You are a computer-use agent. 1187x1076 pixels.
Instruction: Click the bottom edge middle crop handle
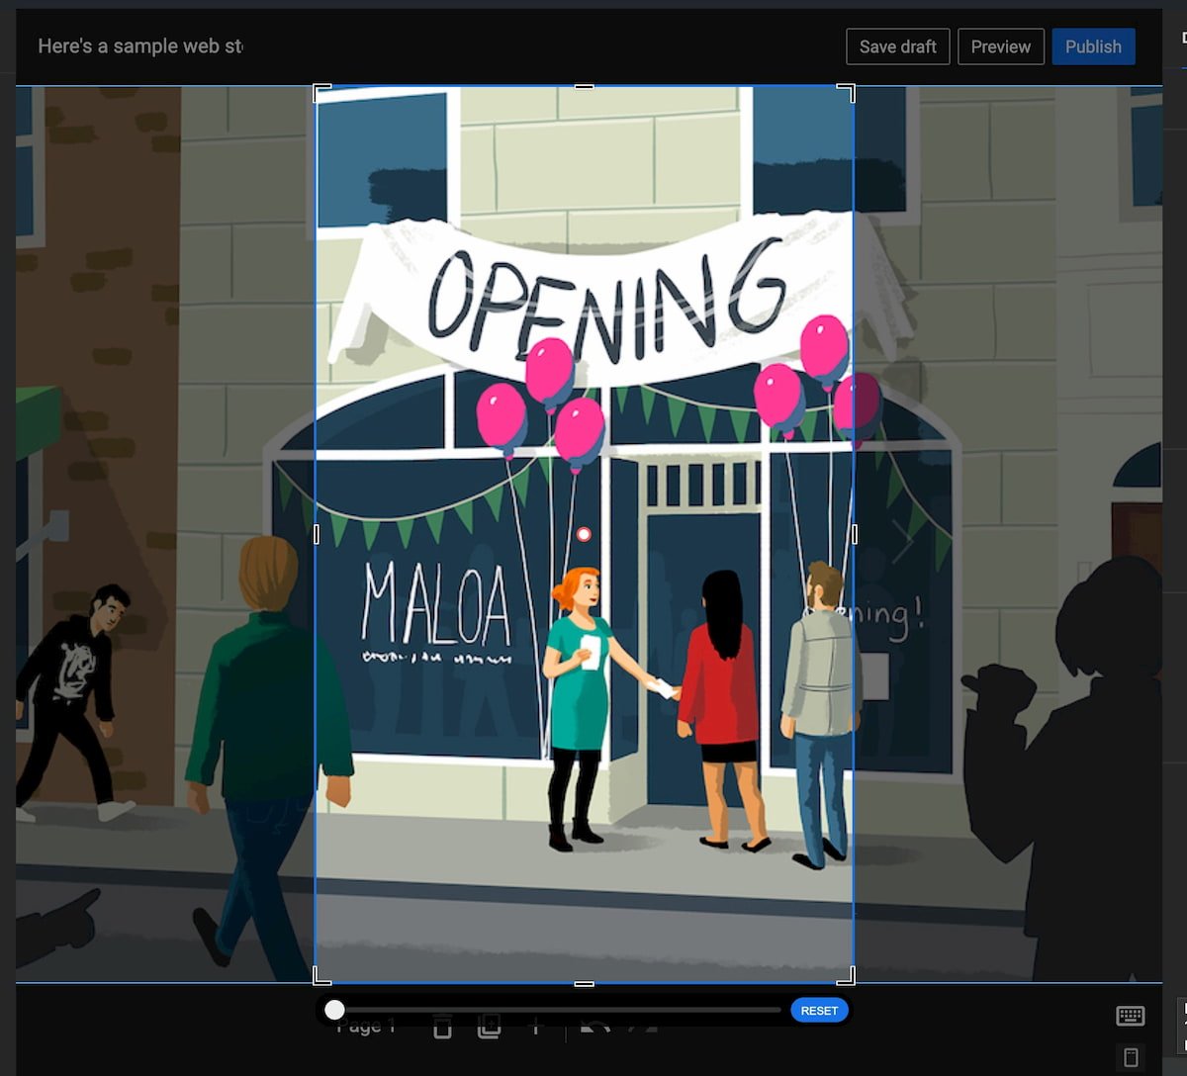[585, 983]
